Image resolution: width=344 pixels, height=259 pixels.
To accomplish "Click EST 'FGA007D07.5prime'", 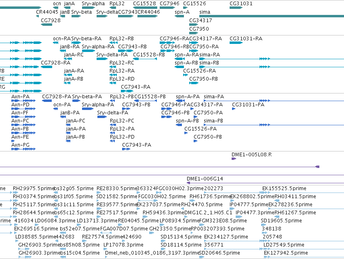I will 124,229.
